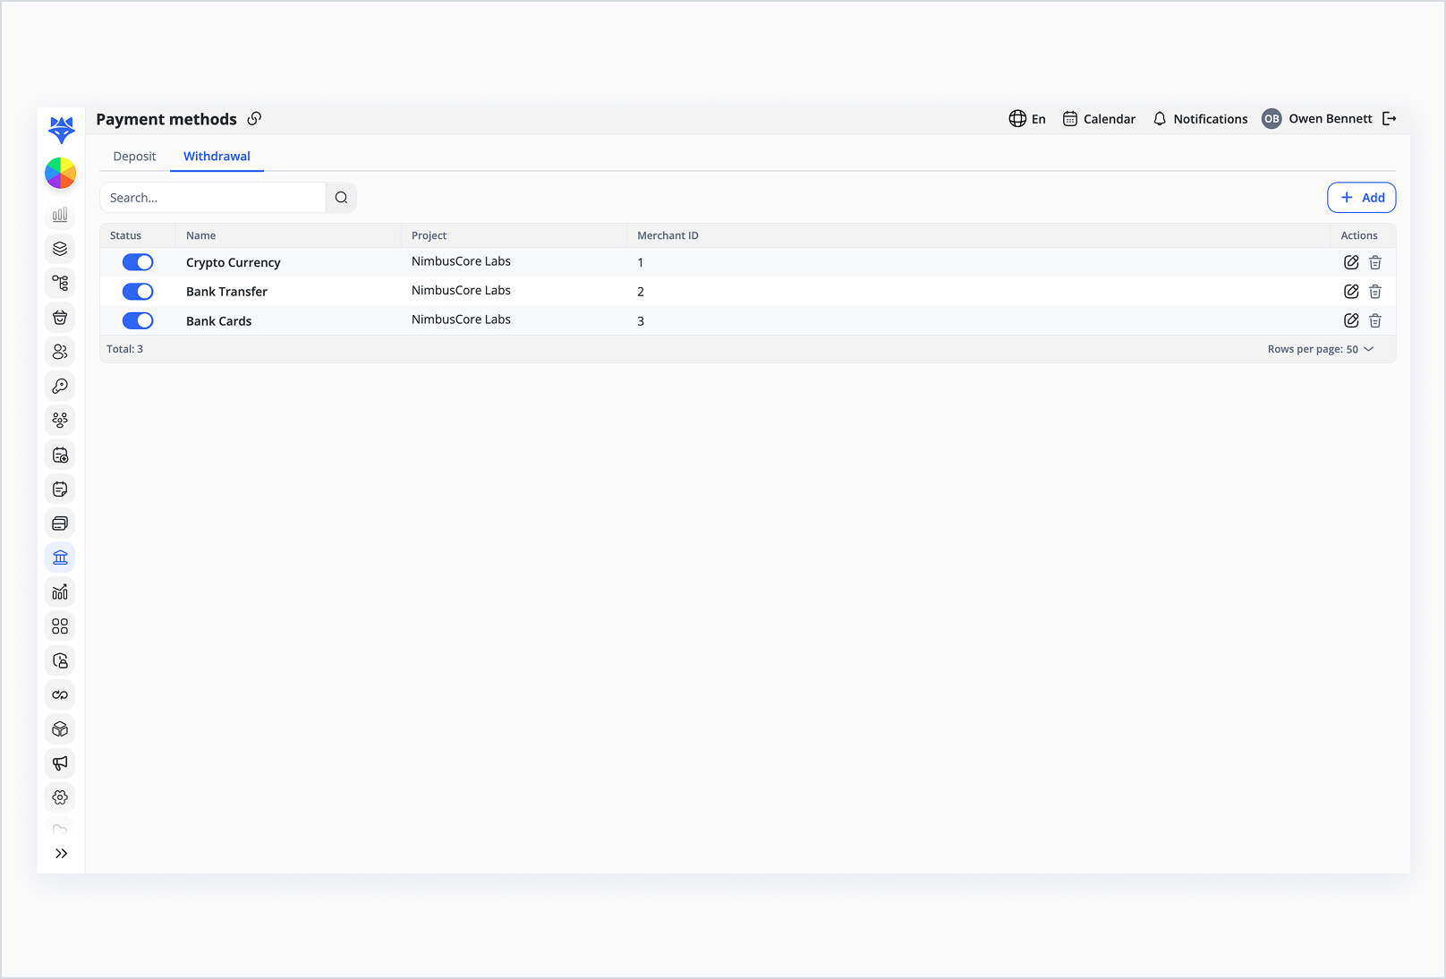Click NimbusCore Labs in Bank Cards row

click(461, 319)
